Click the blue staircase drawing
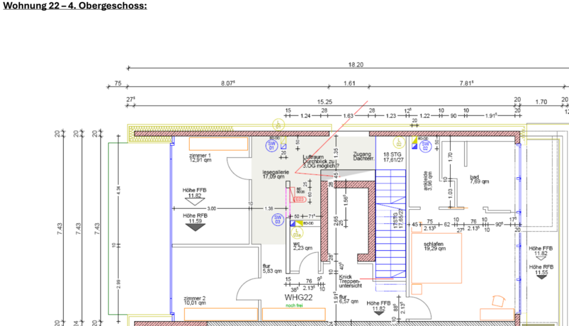Viewport: 569px width, 326px height. [x=391, y=223]
